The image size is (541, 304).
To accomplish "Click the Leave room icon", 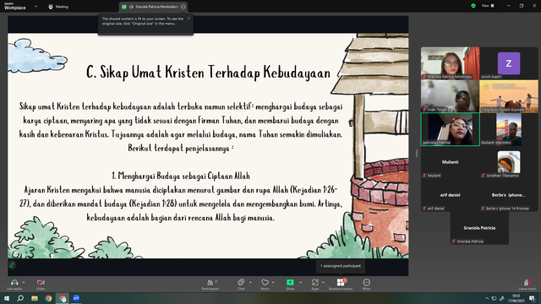I will coord(527,282).
